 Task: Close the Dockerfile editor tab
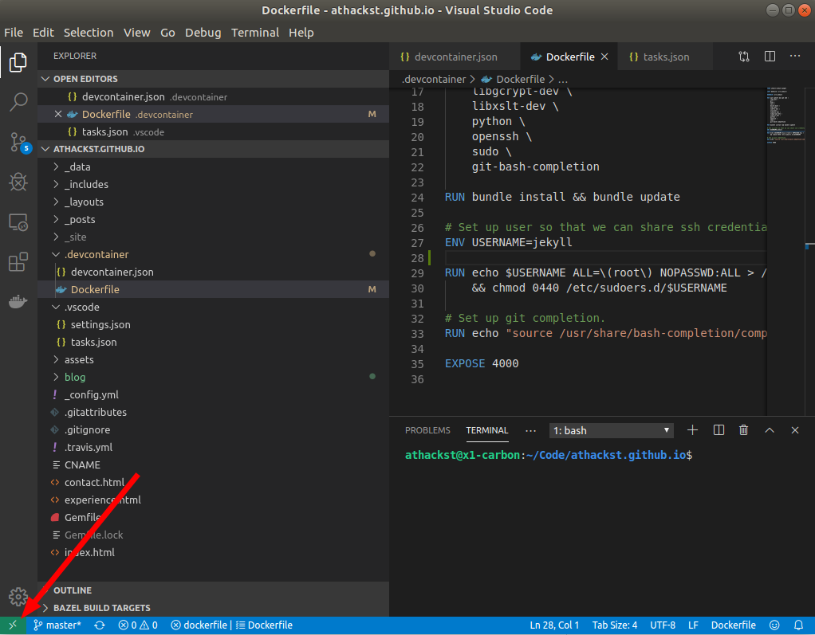pos(604,57)
